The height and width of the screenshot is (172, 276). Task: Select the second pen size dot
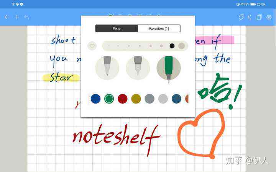(x=118, y=46)
